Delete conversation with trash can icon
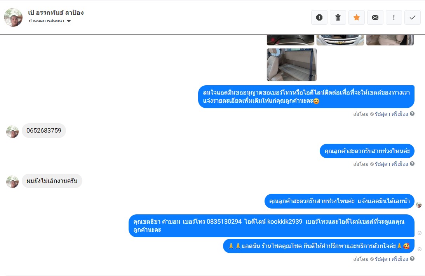 pos(338,17)
